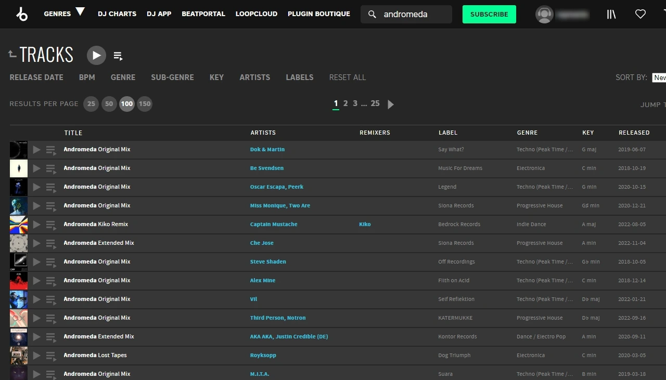Set results per page to 25
The width and height of the screenshot is (666, 380).
(91, 104)
